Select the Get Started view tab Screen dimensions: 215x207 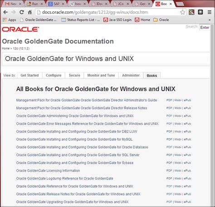tap(29, 75)
